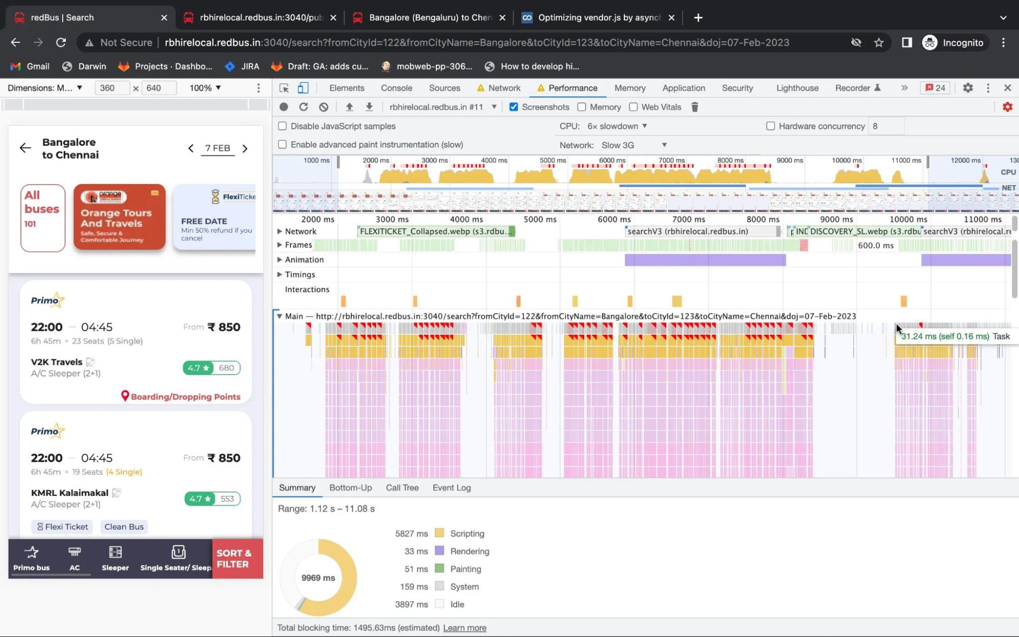Viewport: 1019px width, 637px height.
Task: Toggle Disable JavaScript samples checkbox
Action: (x=282, y=125)
